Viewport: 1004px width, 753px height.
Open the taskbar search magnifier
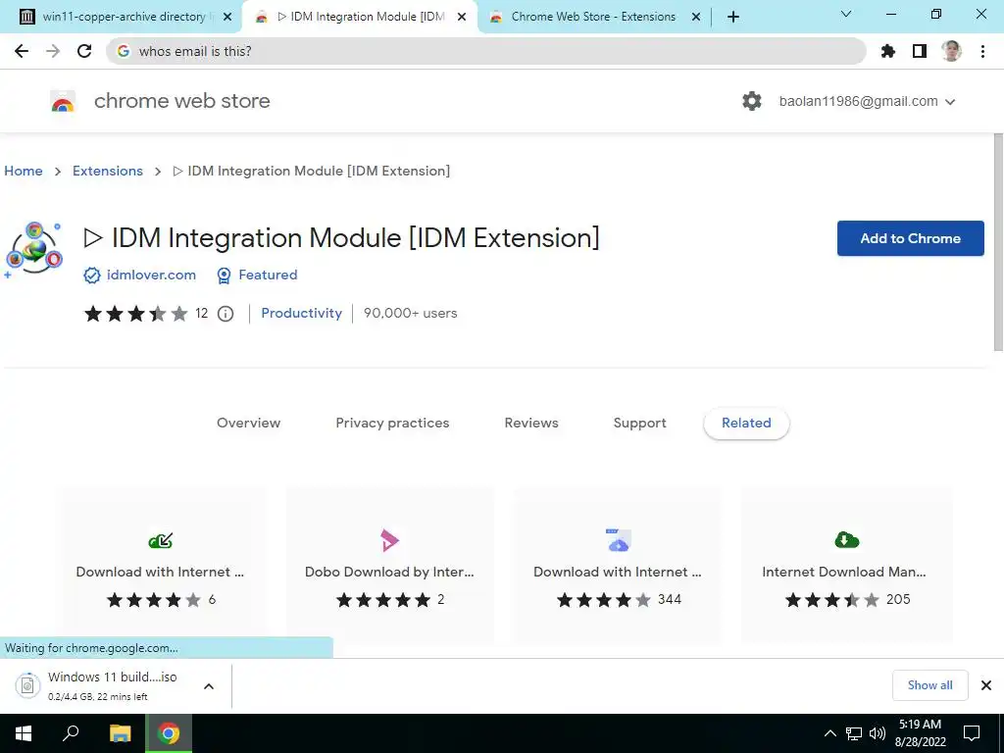coord(71,733)
